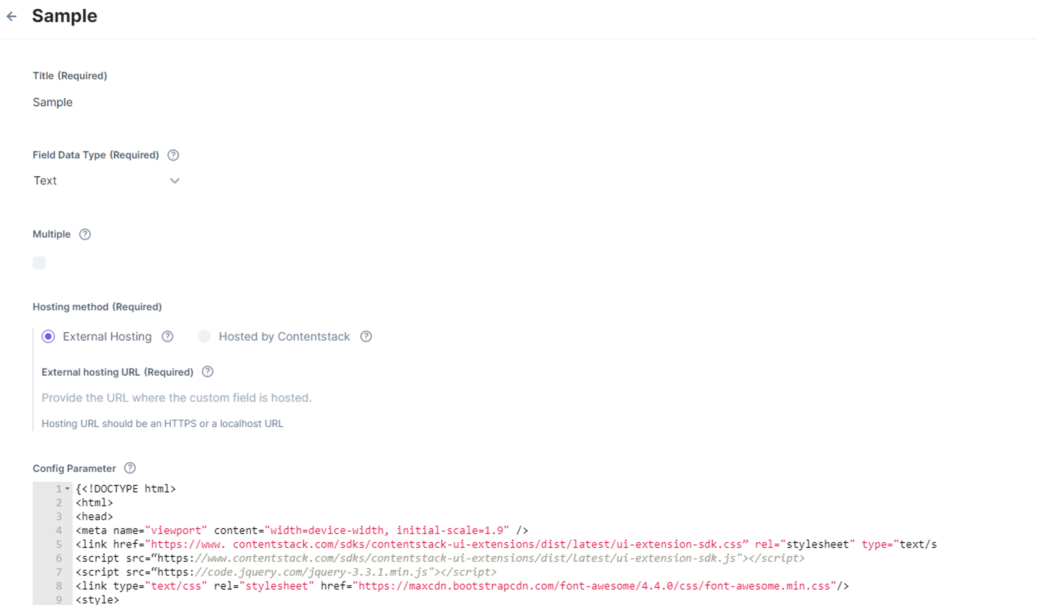Click line number 8 in the gutter
Screen dimensions: 1037x605
(x=59, y=586)
